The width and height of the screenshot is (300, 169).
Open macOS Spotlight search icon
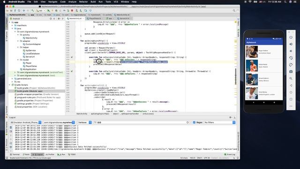[285, 2]
